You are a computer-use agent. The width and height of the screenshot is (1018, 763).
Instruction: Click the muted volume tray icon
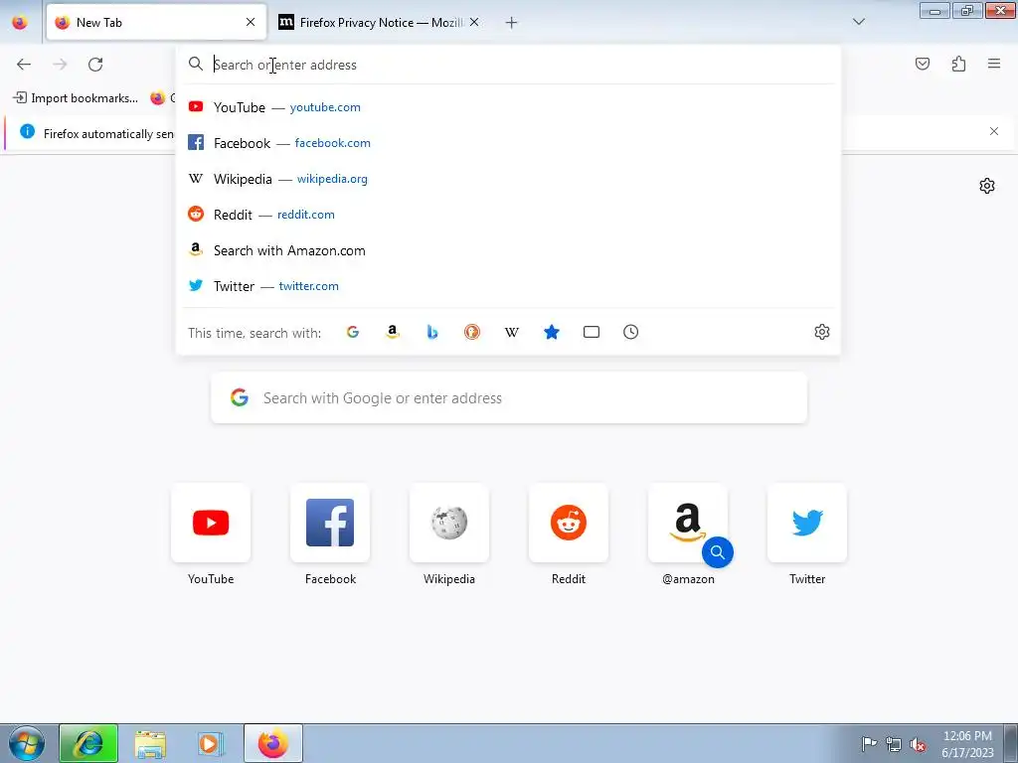point(918,744)
